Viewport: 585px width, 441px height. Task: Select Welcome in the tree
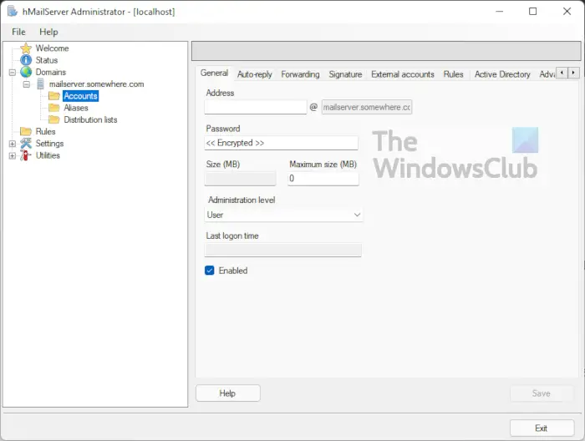tap(52, 48)
